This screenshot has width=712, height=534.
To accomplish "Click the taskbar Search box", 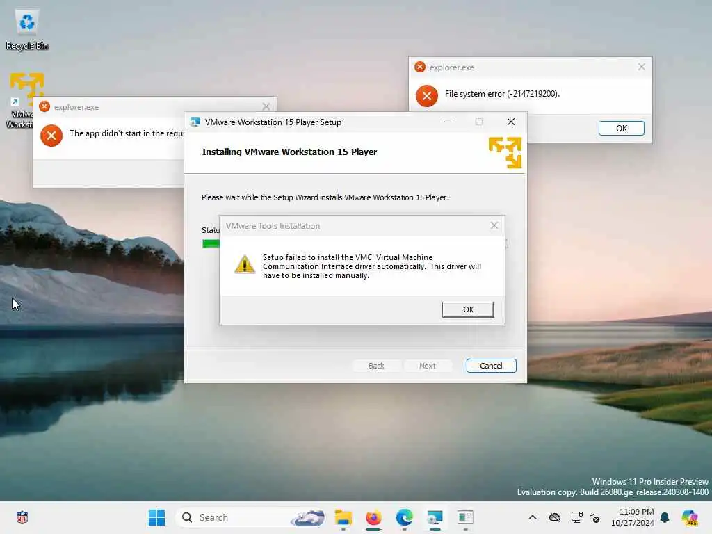I will point(251,517).
